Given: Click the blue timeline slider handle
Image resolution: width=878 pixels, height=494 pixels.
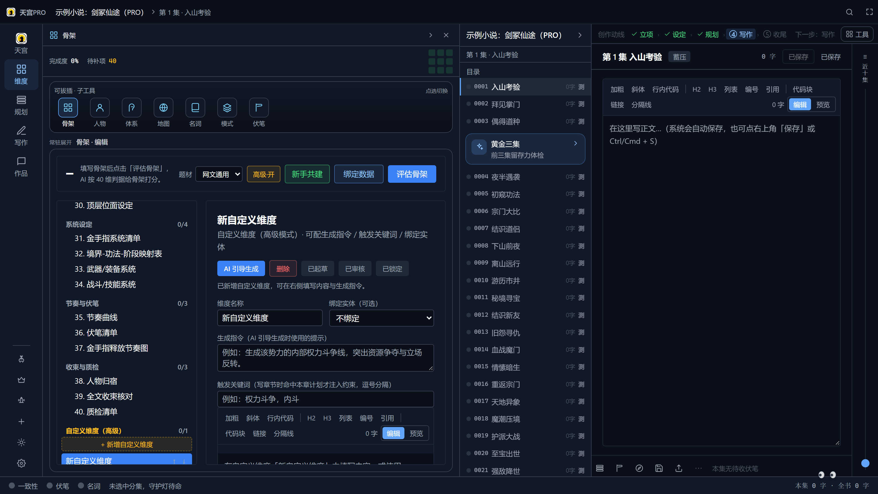Looking at the screenshot, I should [865, 463].
